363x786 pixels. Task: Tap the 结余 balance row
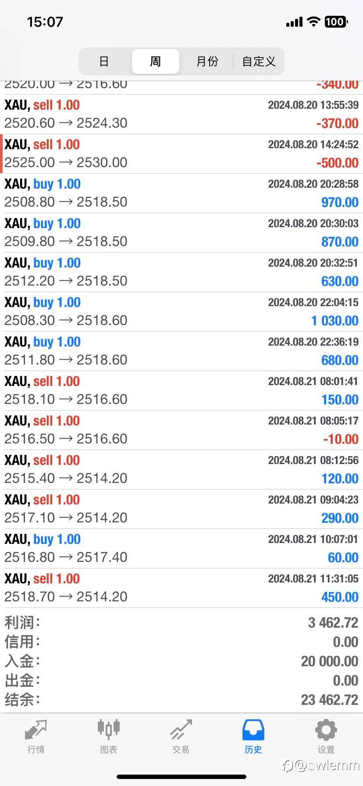(181, 700)
